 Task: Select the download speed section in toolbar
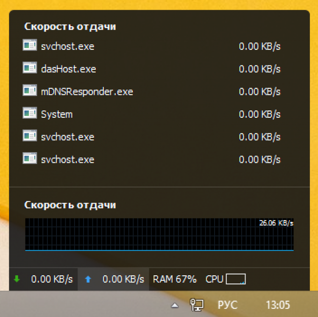43,279
